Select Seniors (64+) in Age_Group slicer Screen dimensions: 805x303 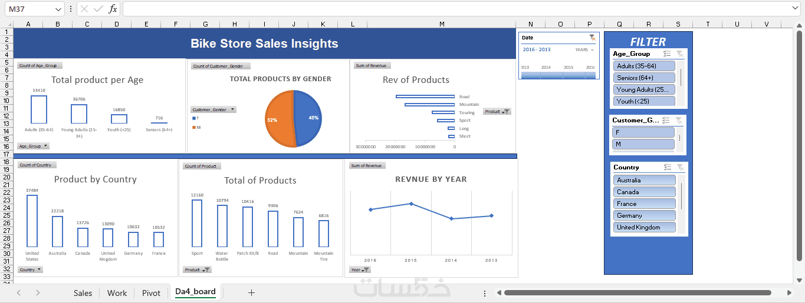pos(643,78)
